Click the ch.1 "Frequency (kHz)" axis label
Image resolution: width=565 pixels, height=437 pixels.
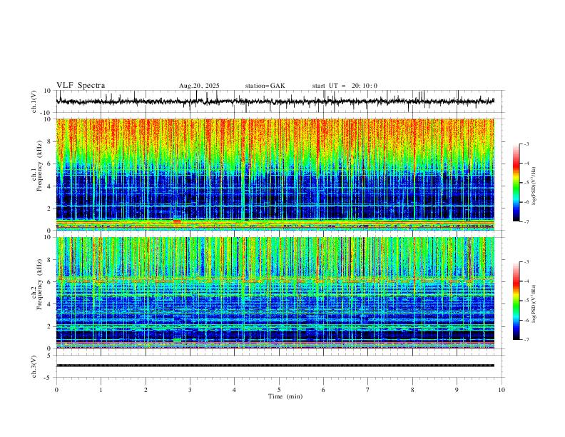pyautogui.click(x=39, y=166)
